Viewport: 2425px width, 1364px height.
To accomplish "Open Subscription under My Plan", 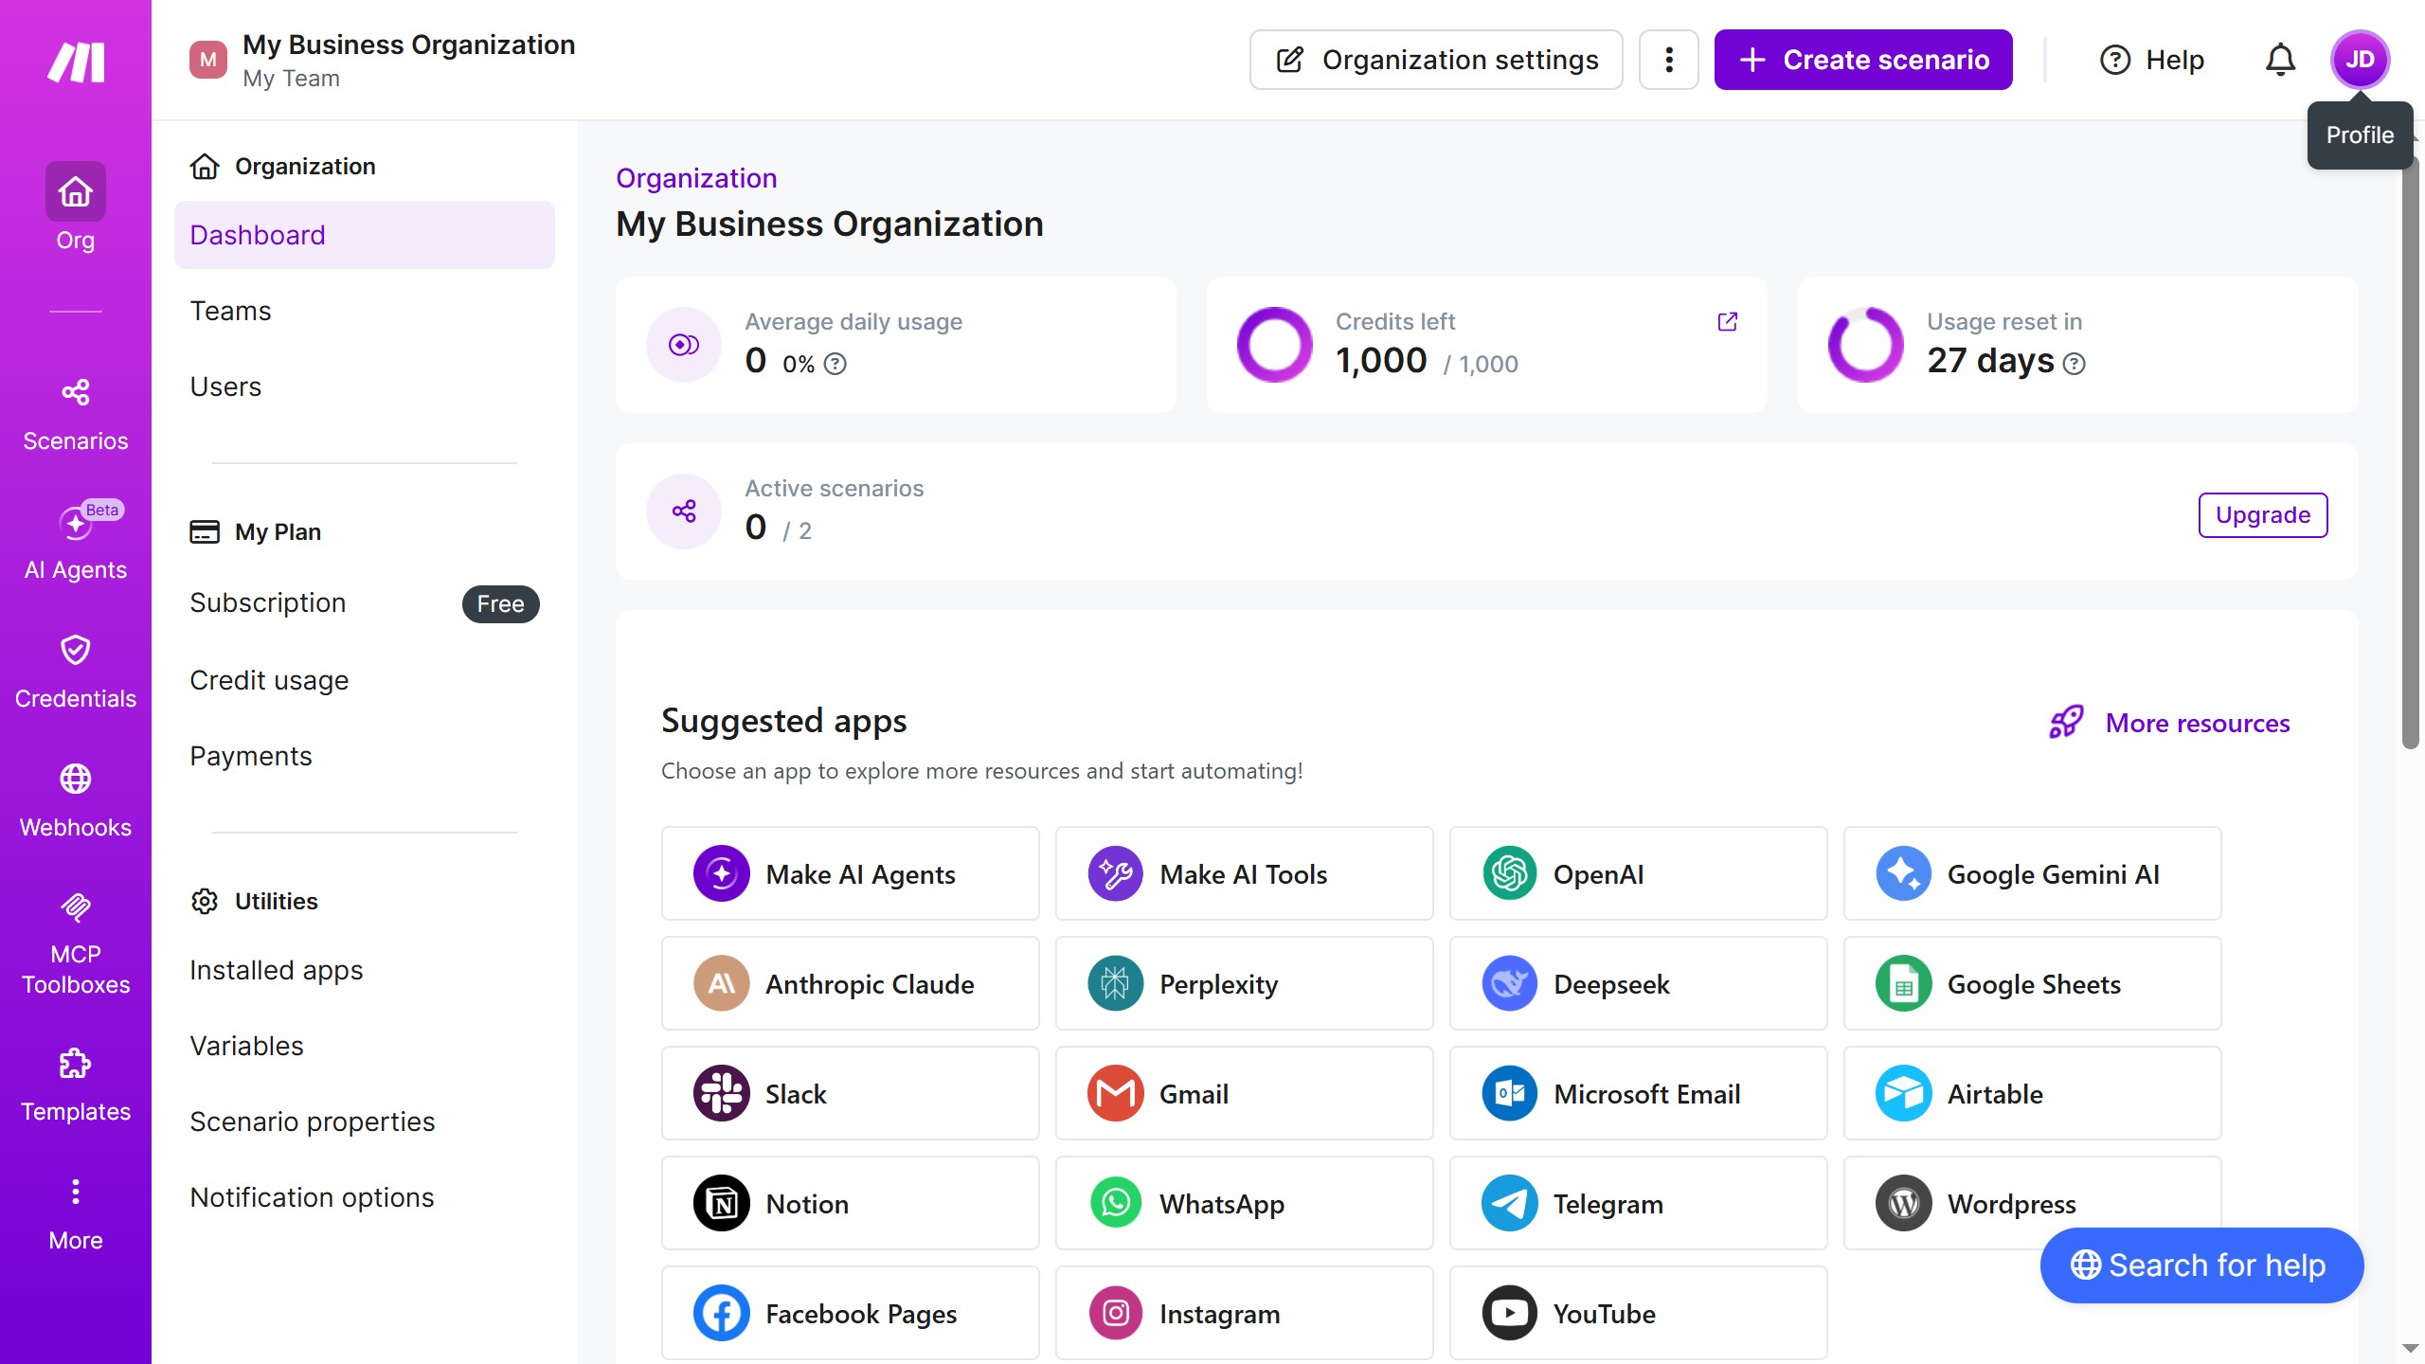I will [x=365, y=603].
